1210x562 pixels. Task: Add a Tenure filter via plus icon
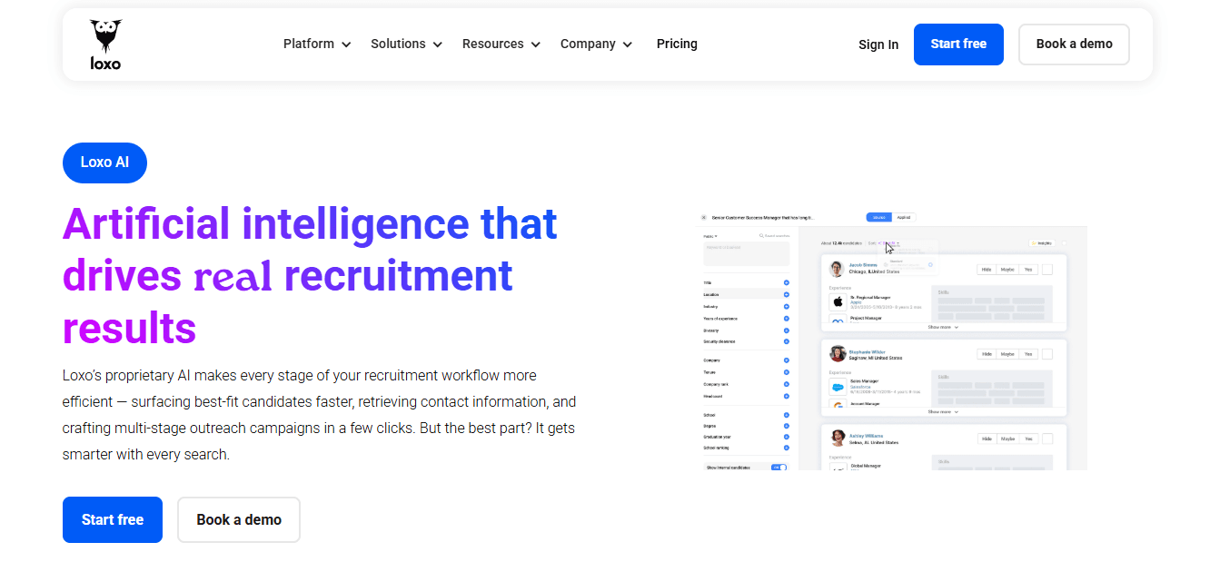[x=787, y=371]
